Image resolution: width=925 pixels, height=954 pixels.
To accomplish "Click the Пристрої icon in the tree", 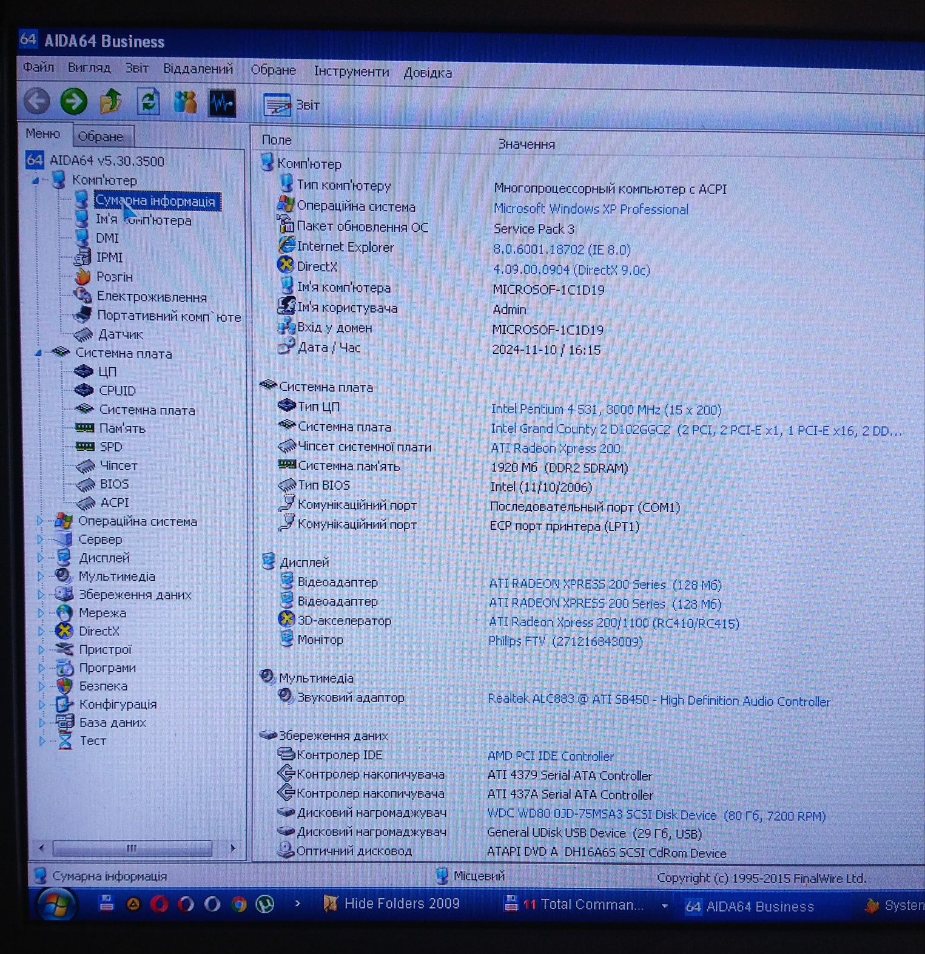I will pos(64,649).
